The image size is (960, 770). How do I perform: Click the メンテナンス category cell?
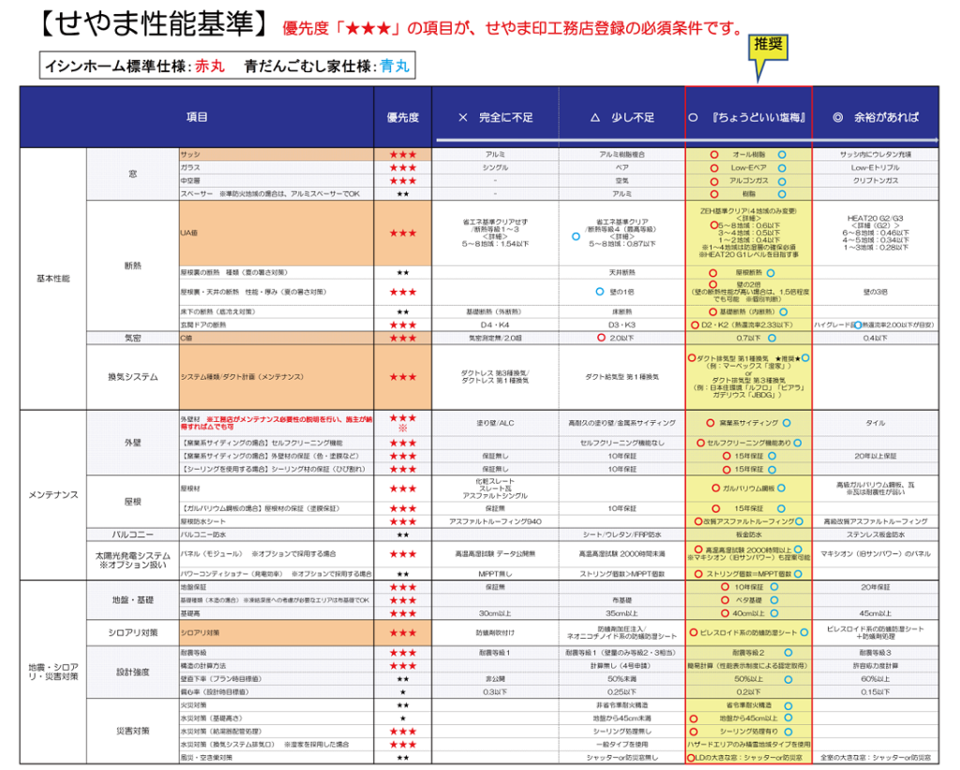[52, 494]
